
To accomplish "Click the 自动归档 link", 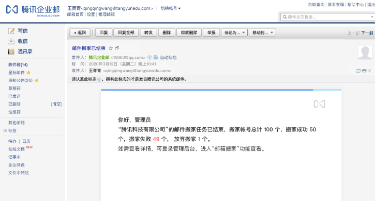I will point(168,57).
